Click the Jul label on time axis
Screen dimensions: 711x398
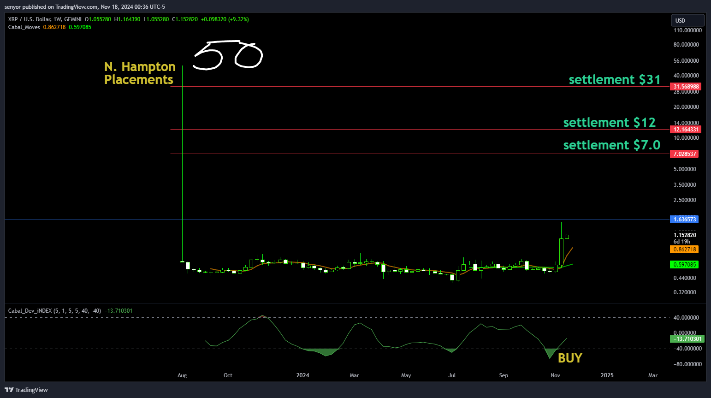pyautogui.click(x=452, y=375)
